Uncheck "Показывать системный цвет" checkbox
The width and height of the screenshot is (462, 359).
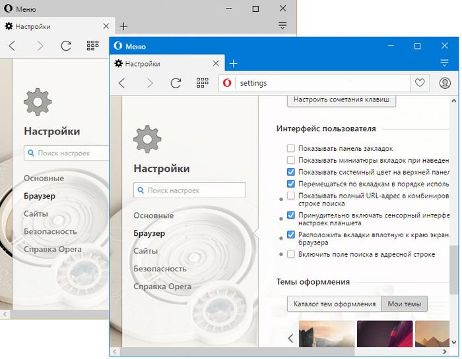(291, 172)
